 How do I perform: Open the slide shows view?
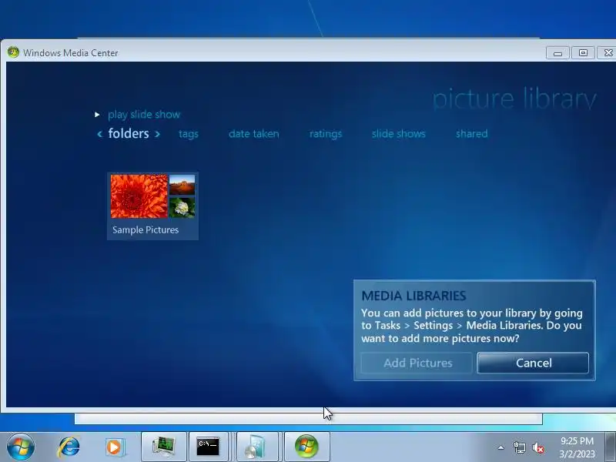click(x=398, y=133)
